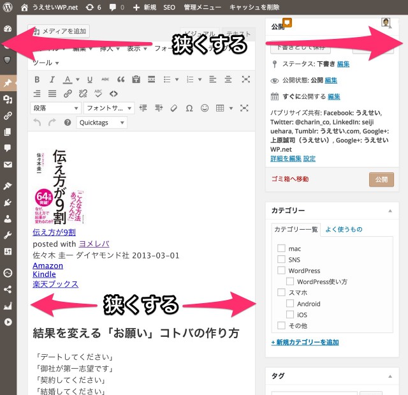This screenshot has width=408, height=395.
Task: Insert or edit link icon
Action: point(68,93)
